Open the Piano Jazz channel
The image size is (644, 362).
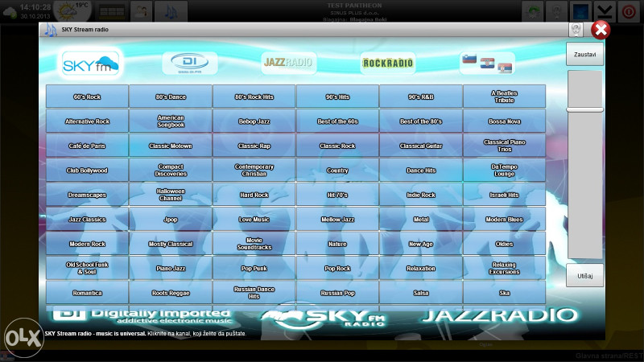171,268
